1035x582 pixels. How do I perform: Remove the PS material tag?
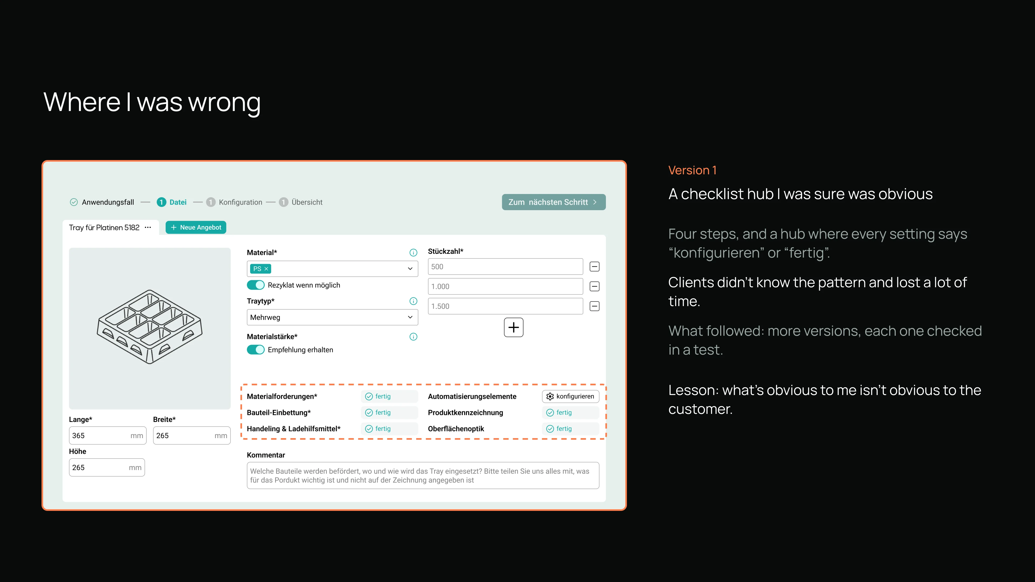tap(266, 269)
